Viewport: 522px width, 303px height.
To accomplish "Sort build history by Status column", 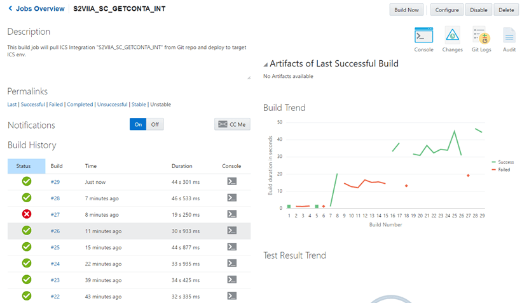I will coord(24,166).
